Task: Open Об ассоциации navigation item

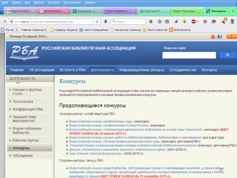Action: point(42,70)
